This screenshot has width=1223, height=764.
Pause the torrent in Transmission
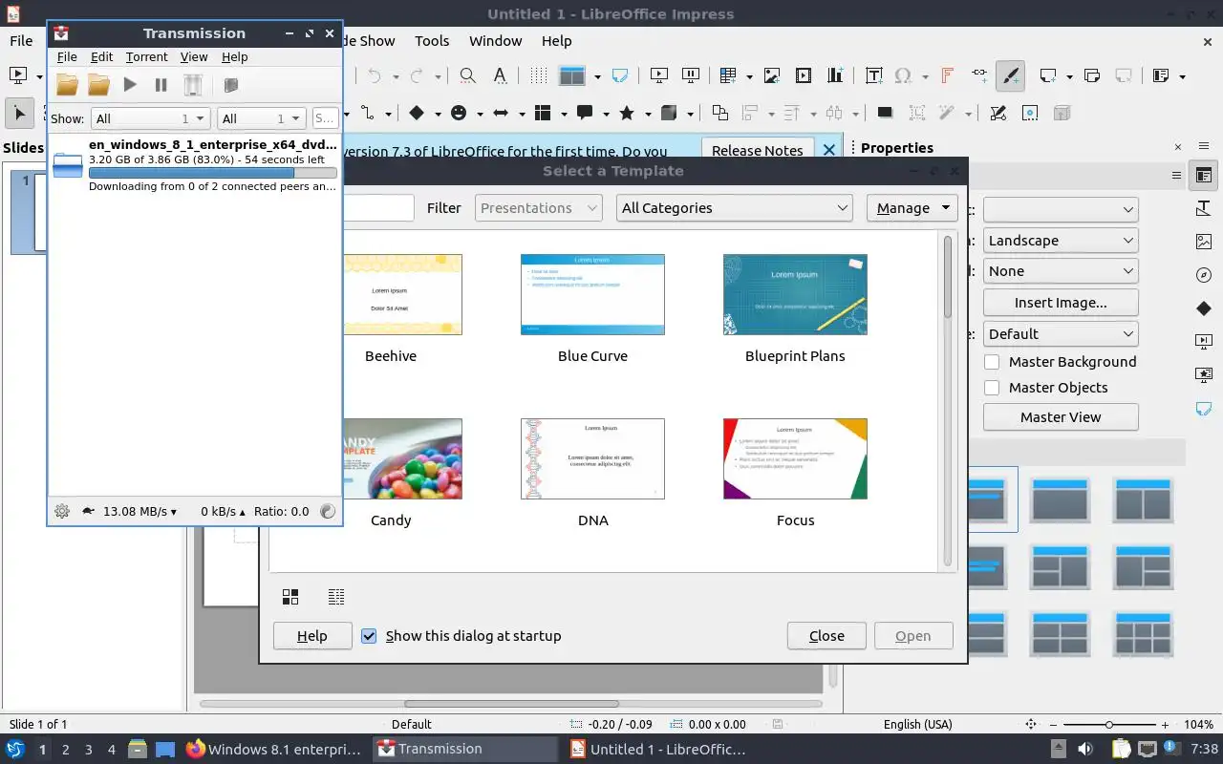(161, 85)
